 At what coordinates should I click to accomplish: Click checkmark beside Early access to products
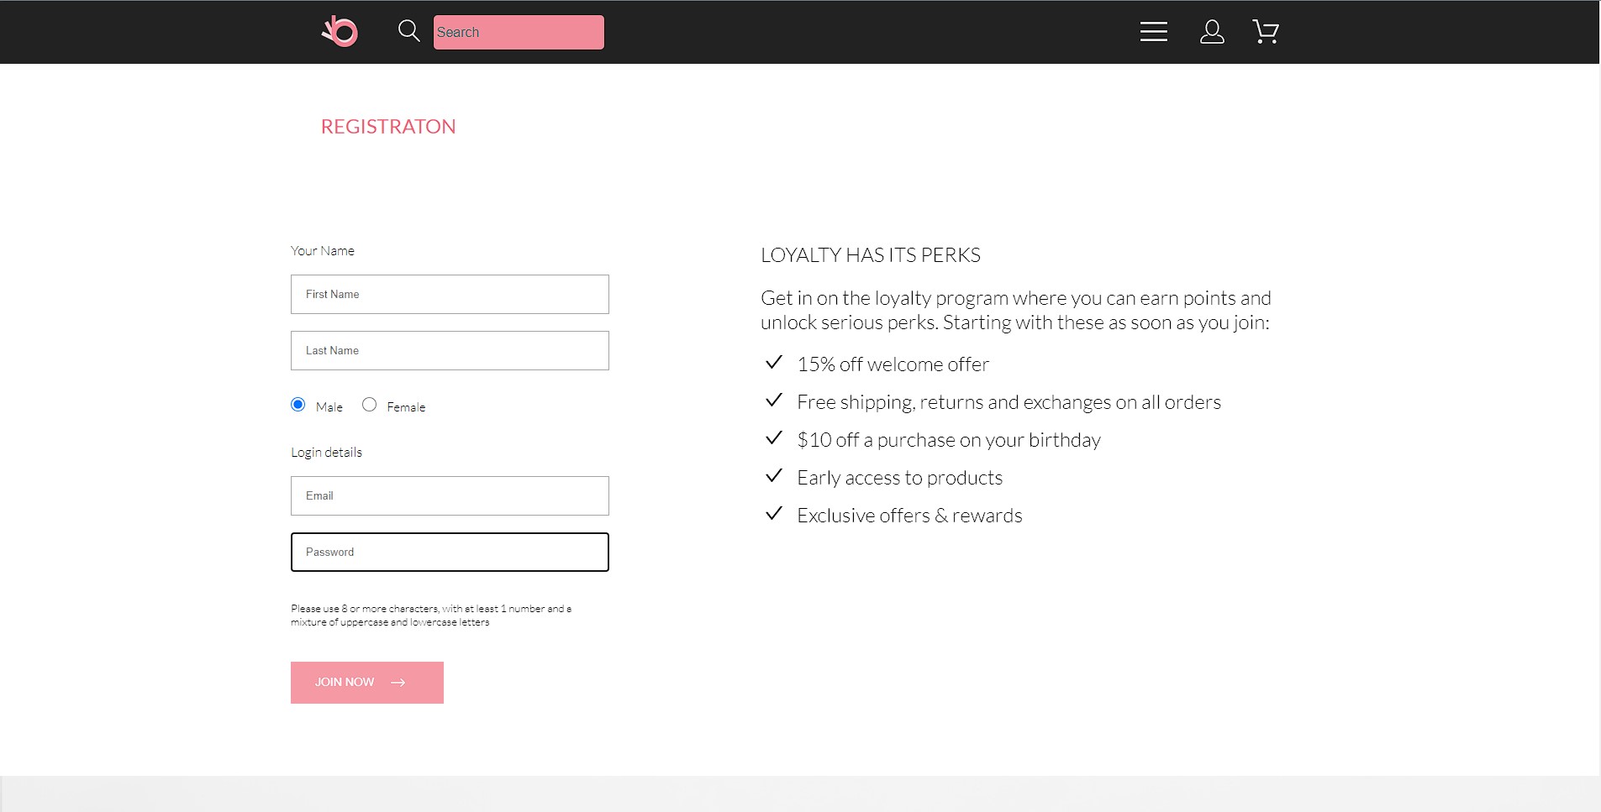point(774,476)
